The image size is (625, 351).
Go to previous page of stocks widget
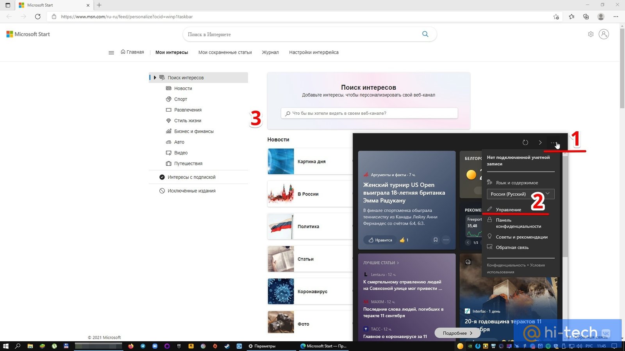click(x=468, y=243)
